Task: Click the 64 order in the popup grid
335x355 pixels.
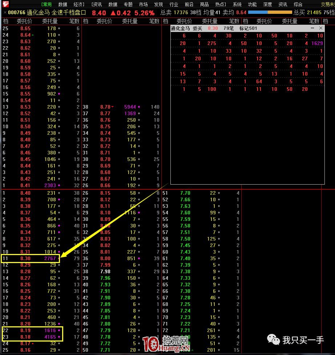Action: coord(259,81)
